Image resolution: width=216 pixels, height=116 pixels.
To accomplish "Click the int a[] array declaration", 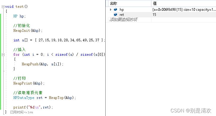I will tap(59, 40).
